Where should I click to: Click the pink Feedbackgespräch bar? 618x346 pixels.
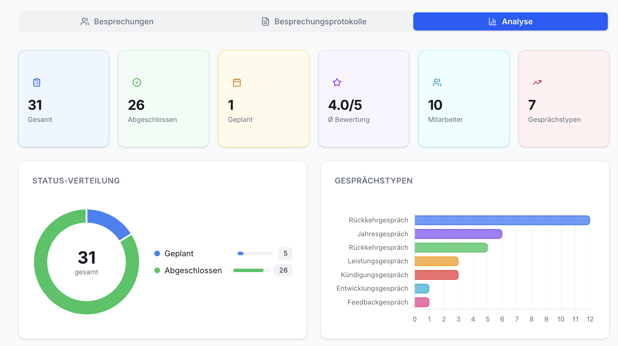[x=422, y=302]
